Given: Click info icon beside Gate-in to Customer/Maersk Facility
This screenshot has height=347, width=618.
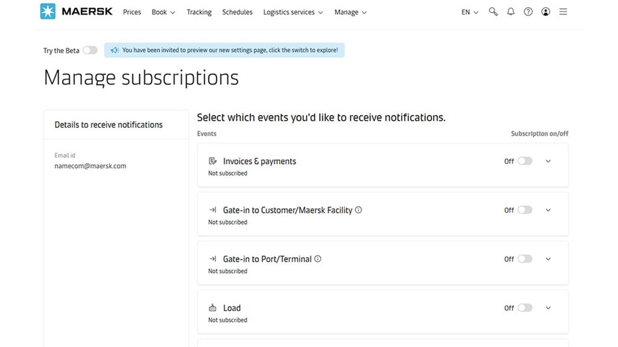Looking at the screenshot, I should pyautogui.click(x=358, y=210).
